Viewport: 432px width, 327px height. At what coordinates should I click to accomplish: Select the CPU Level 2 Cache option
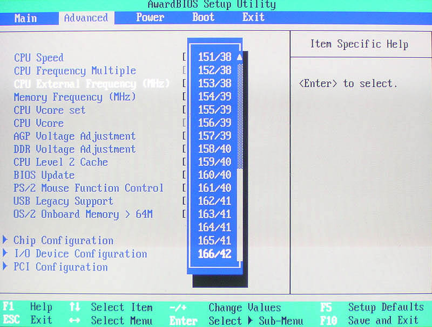coord(60,162)
